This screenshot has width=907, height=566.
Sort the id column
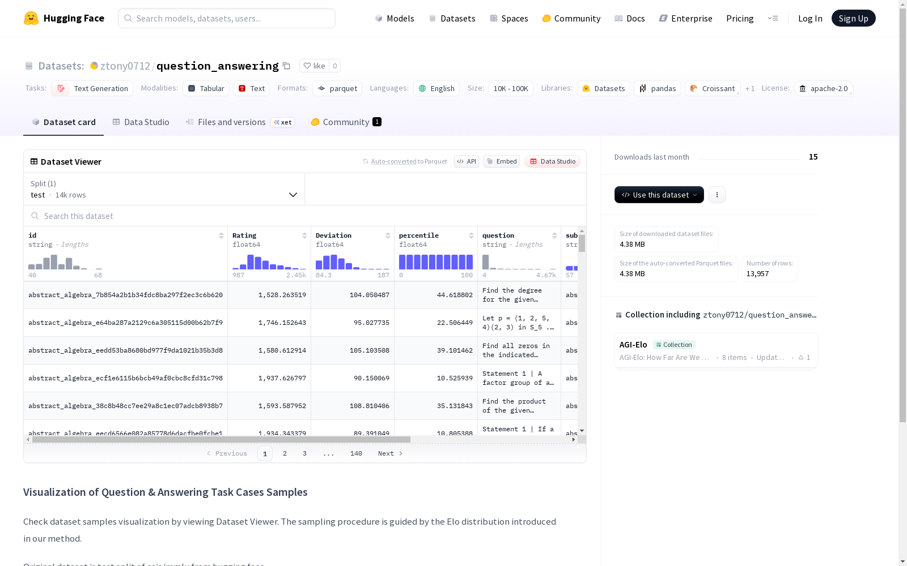[x=221, y=235]
